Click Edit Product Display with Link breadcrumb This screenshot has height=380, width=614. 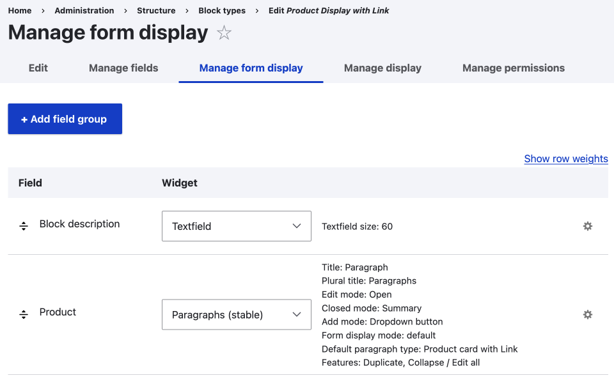pos(329,10)
